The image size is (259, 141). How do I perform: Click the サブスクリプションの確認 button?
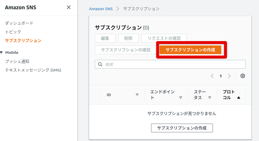(126, 50)
